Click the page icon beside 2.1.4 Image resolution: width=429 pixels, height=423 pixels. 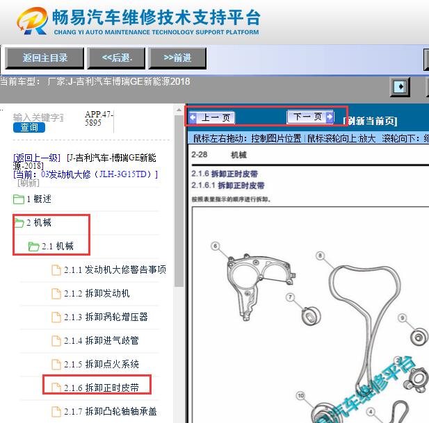click(56, 340)
